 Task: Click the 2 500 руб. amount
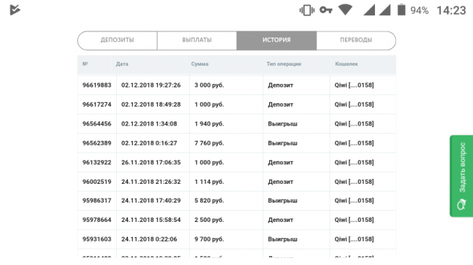(209, 220)
